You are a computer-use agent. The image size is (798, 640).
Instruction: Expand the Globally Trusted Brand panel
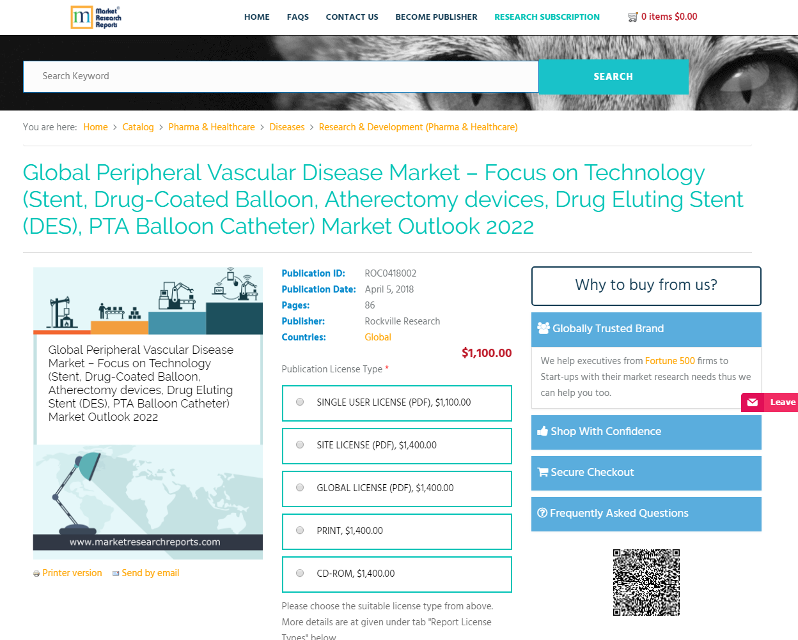[646, 329]
